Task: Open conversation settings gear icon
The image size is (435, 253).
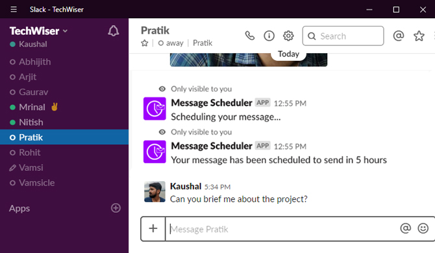Action: pos(288,36)
